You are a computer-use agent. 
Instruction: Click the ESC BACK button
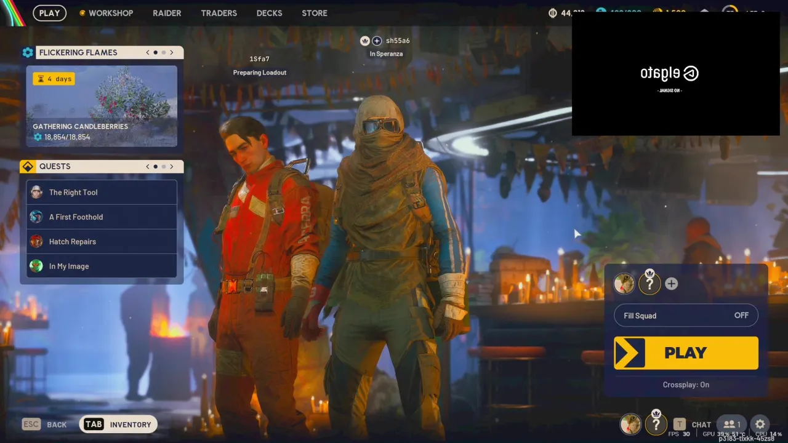pos(44,425)
